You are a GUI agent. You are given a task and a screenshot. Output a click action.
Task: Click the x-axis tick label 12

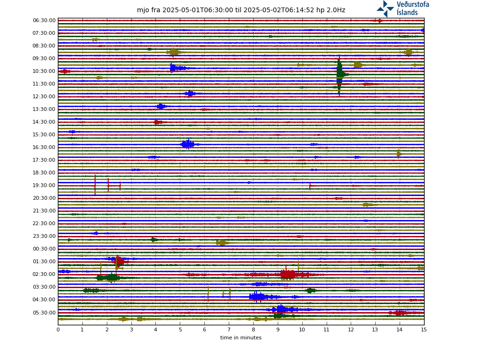pos(351,330)
